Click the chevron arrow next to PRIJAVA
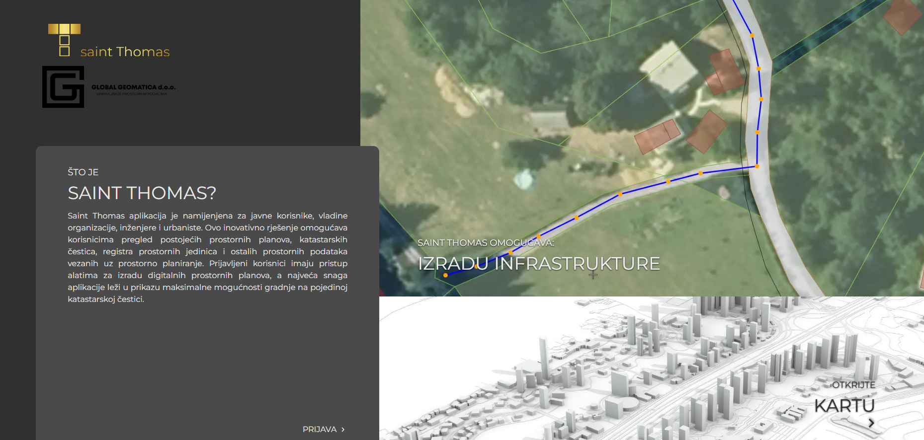Image resolution: width=924 pixels, height=440 pixels. 343,430
